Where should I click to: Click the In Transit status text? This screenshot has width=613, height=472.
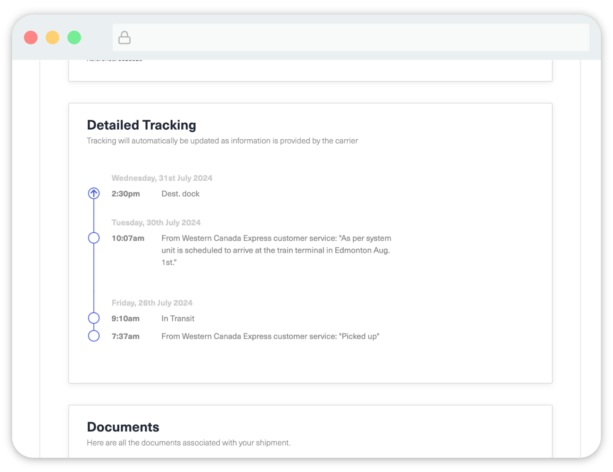(178, 319)
